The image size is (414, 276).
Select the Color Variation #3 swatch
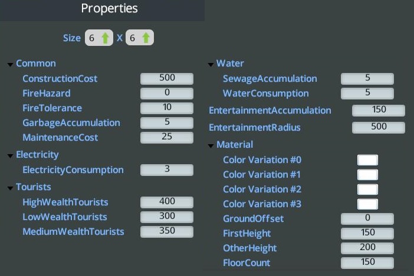[367, 204]
